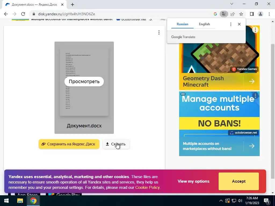Reload the page with refresh icon
This screenshot has width=275, height=206.
[x=23, y=14]
